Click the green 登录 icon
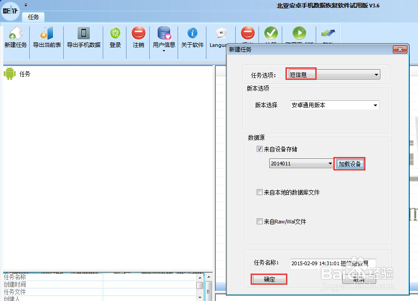Viewport: 418px width, 301px height. tap(115, 33)
